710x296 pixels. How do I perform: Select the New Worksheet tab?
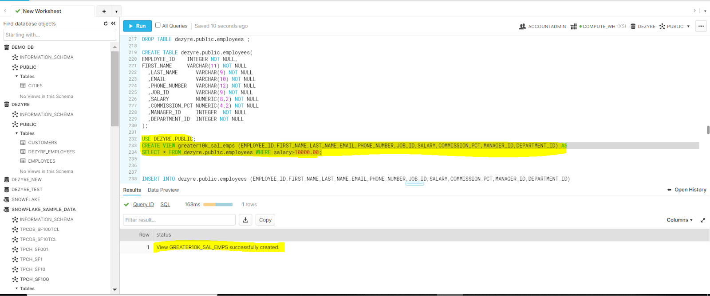(42, 11)
